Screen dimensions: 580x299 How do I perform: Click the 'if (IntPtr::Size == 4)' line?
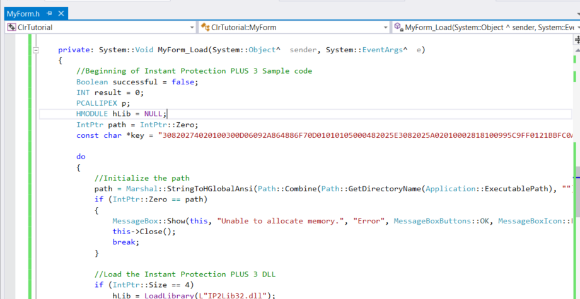click(144, 285)
